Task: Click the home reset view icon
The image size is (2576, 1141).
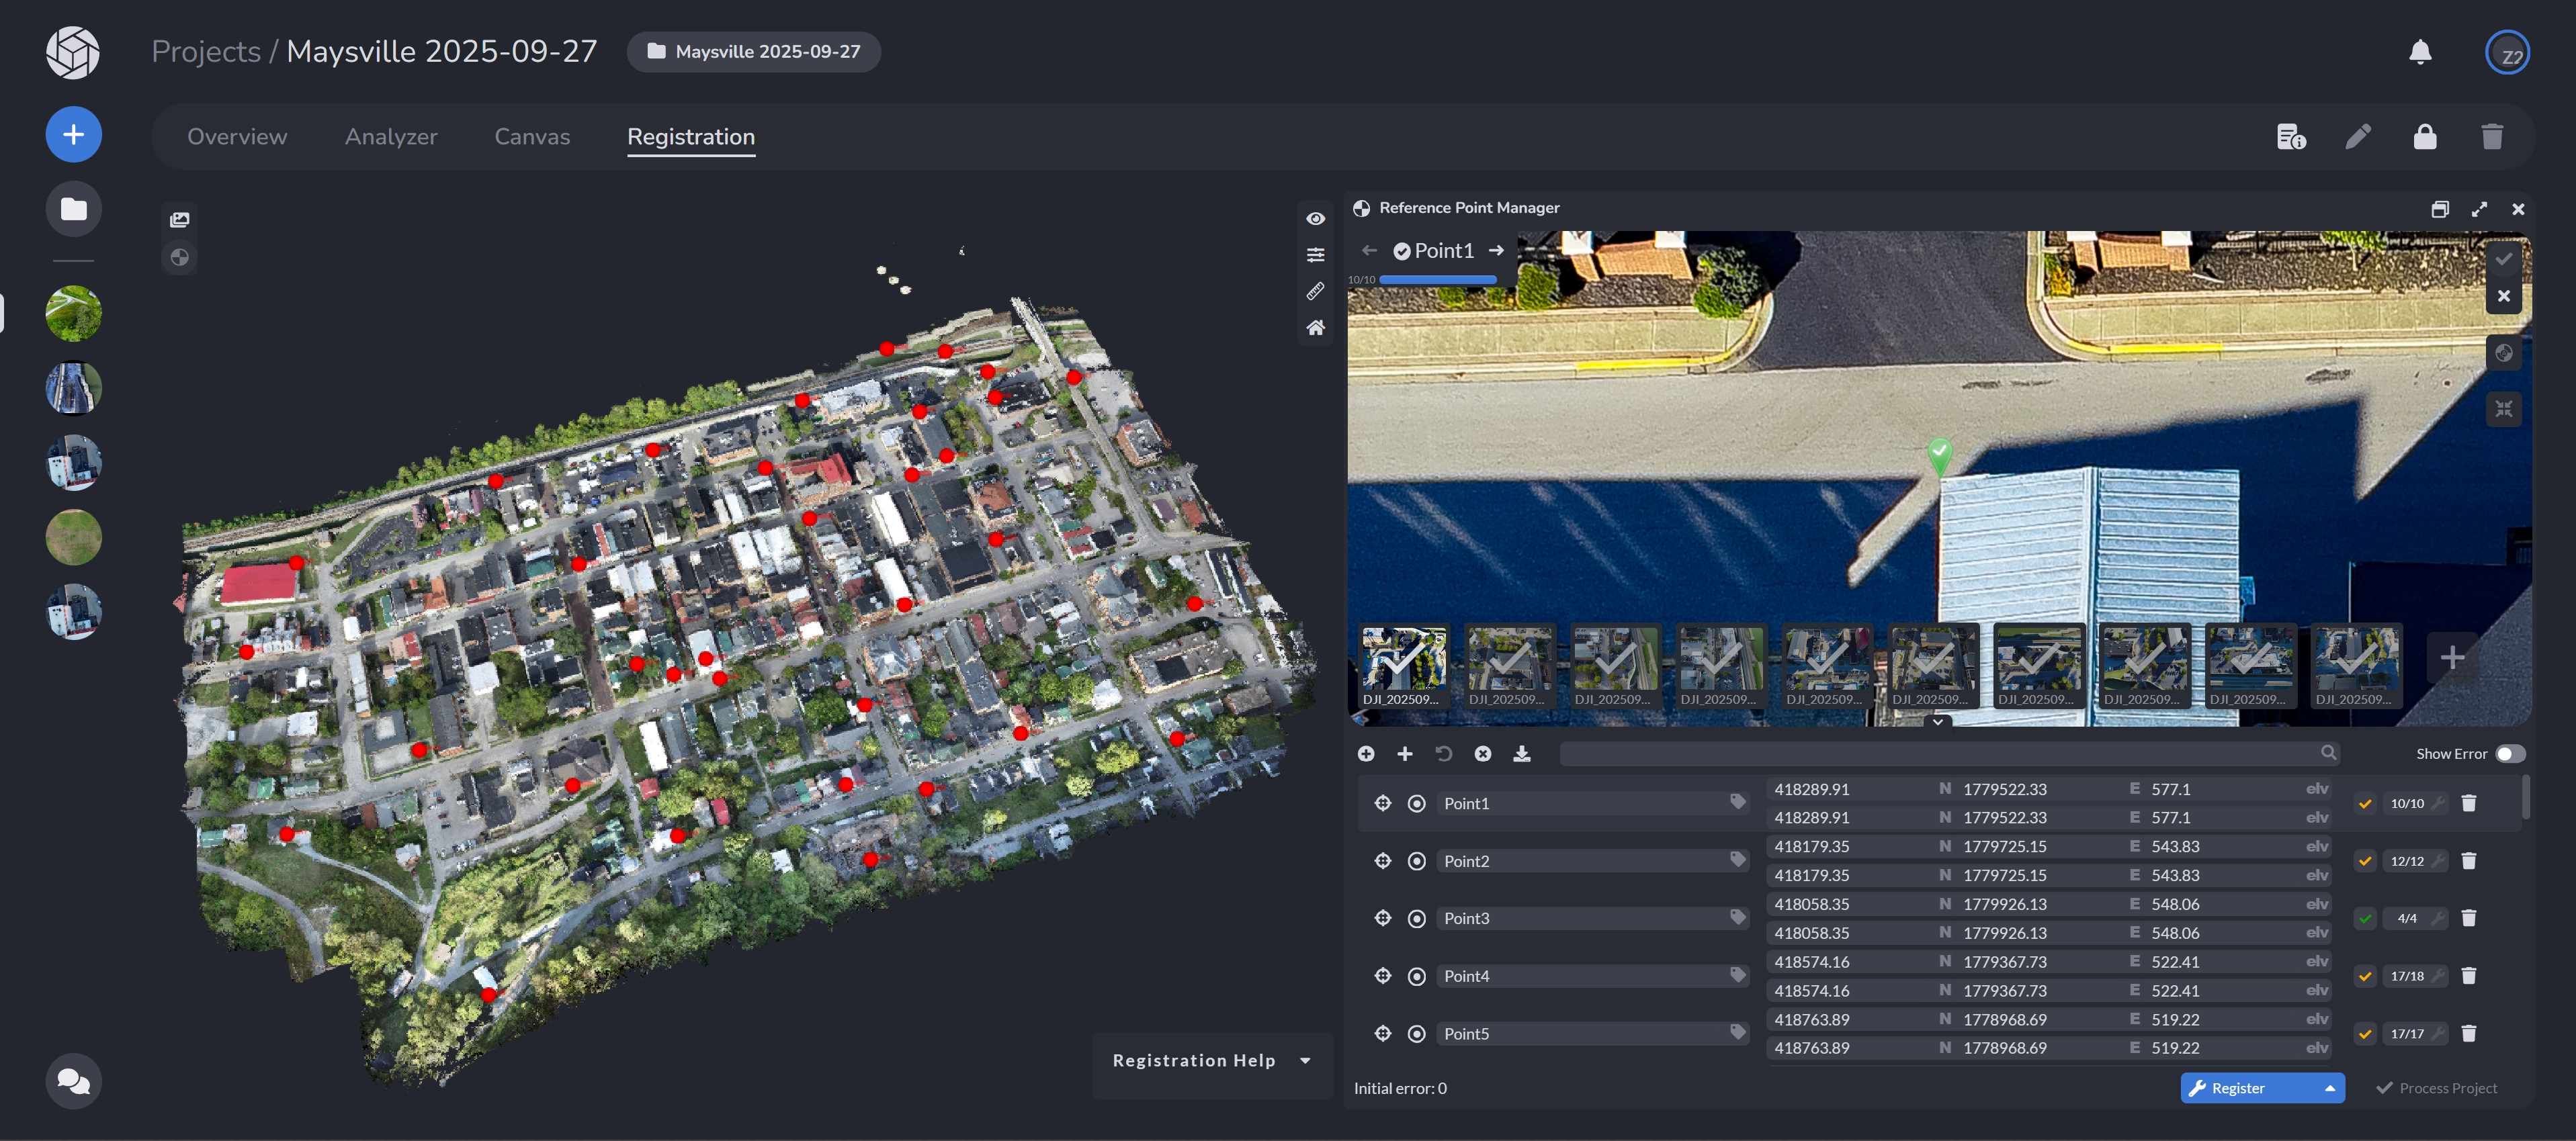Action: pos(1315,328)
